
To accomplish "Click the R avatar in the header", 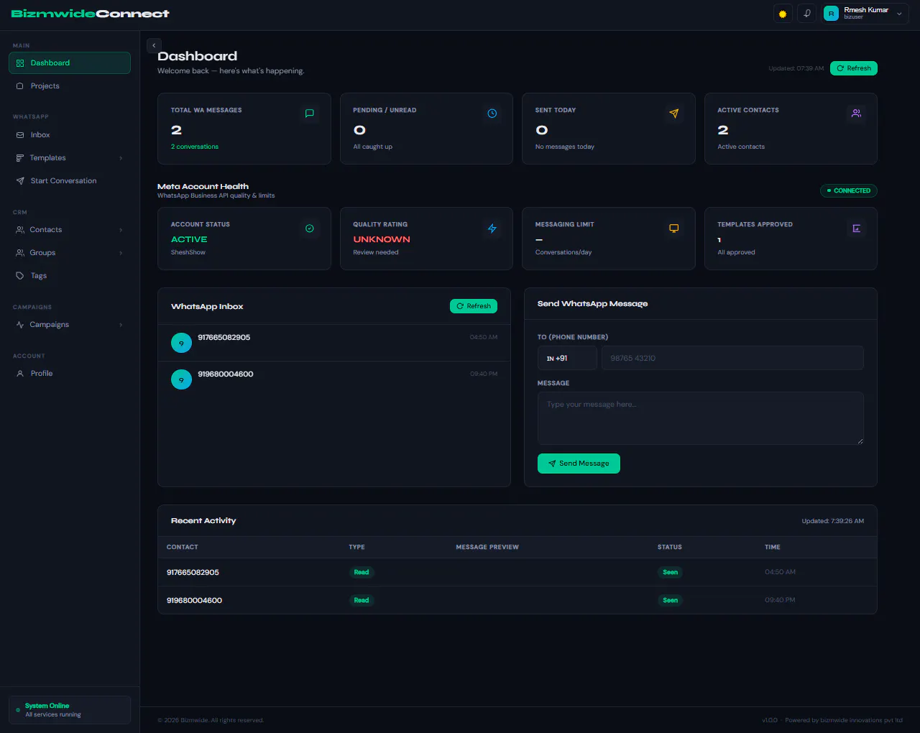I will [832, 14].
